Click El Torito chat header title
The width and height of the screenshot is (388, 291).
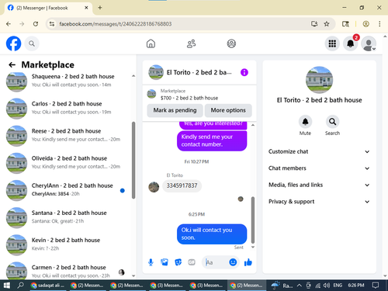coord(199,72)
